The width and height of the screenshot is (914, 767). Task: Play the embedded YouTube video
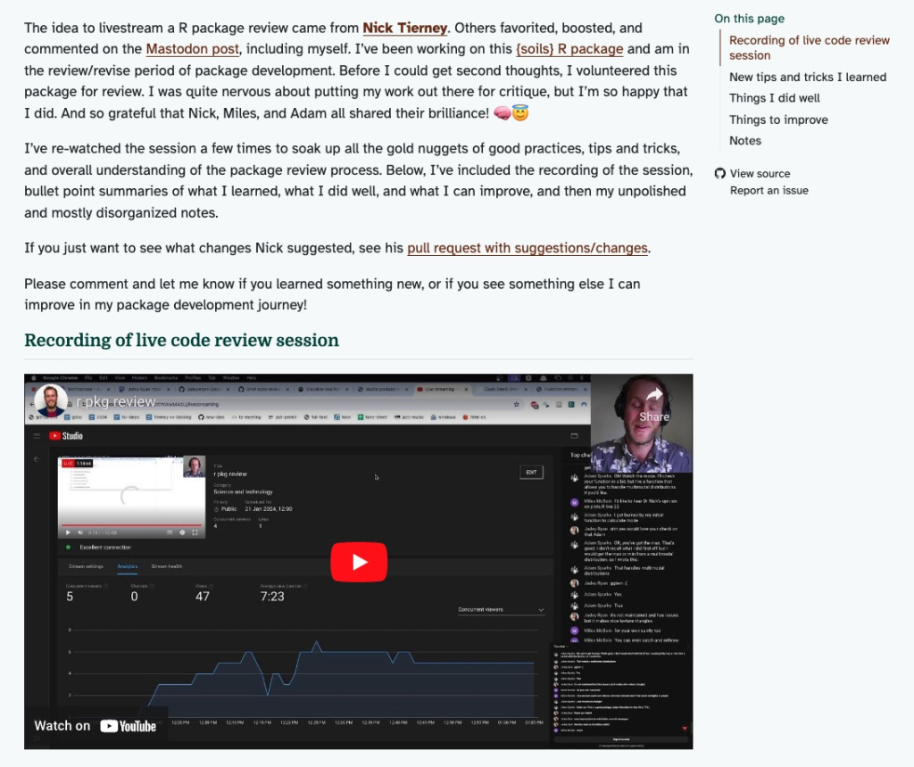(359, 562)
